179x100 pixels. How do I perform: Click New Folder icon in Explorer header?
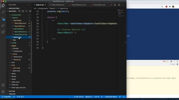click(23, 11)
